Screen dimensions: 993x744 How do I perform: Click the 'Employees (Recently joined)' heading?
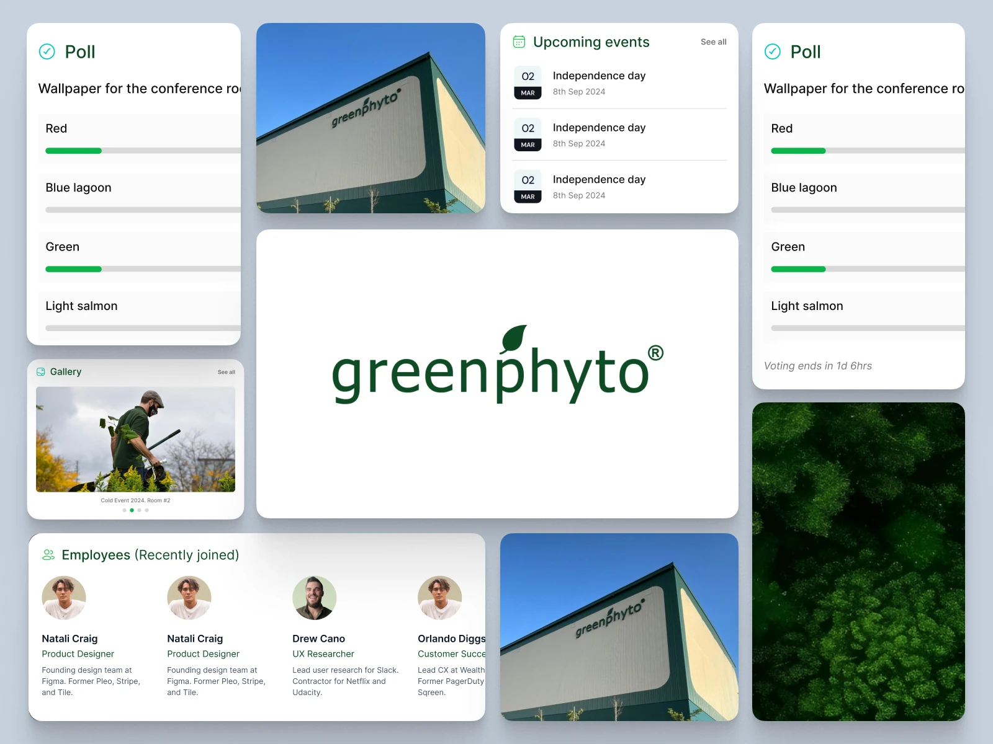[x=150, y=555]
